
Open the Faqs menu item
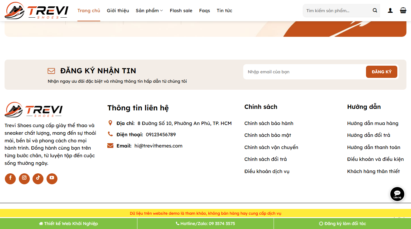coord(205,11)
